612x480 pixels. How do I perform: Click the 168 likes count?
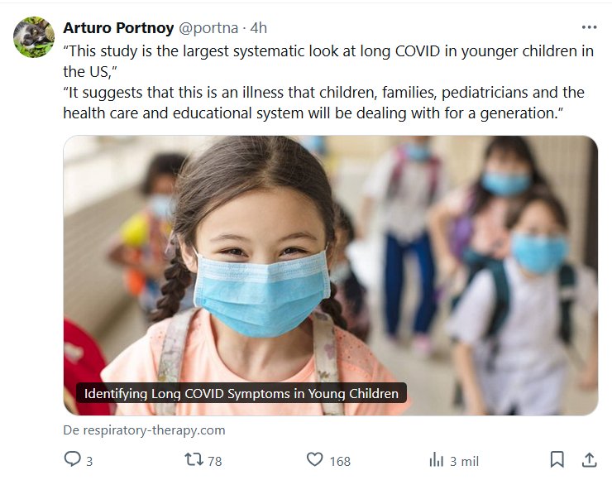click(339, 461)
